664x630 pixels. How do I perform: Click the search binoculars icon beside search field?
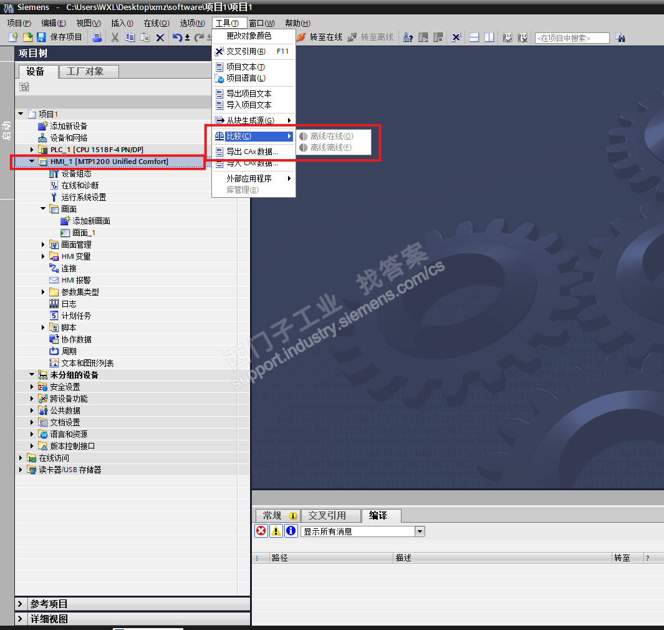click(620, 37)
